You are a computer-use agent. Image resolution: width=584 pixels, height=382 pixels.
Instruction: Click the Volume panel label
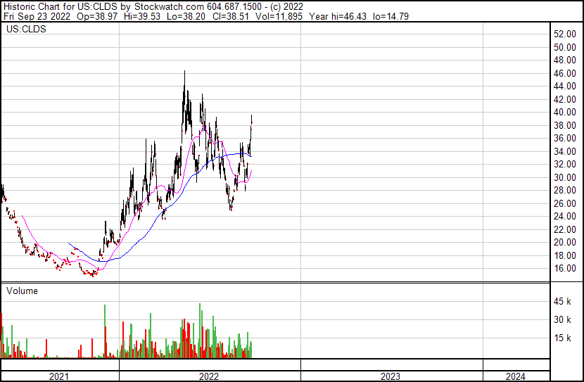[x=22, y=291]
